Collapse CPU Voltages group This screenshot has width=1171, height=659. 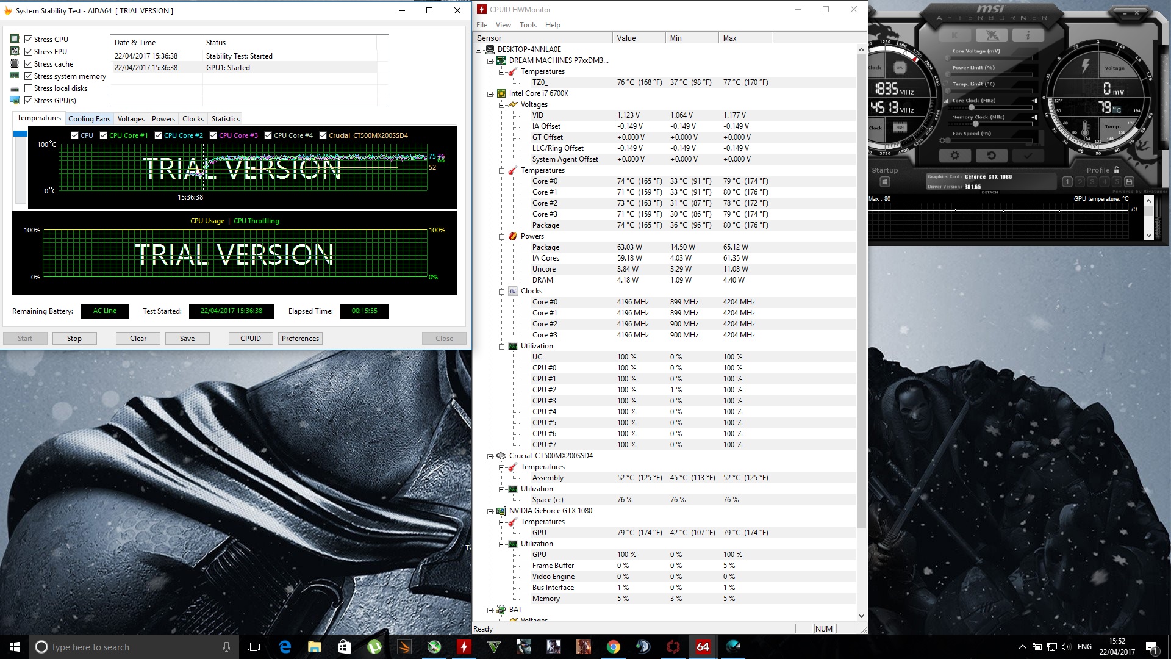tap(501, 104)
